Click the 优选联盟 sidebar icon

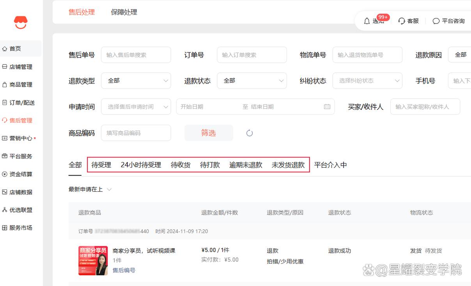click(5, 210)
